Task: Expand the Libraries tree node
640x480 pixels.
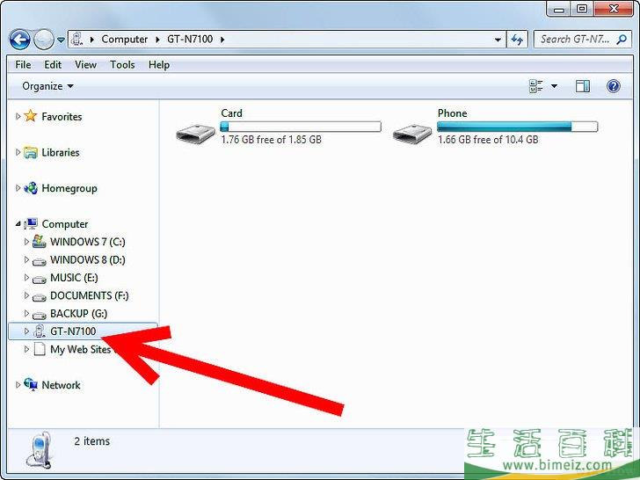Action: tap(18, 152)
